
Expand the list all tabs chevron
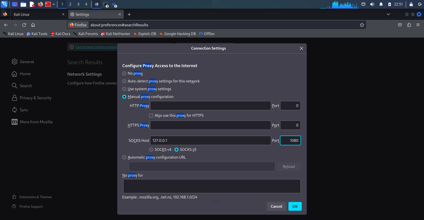coord(388,14)
